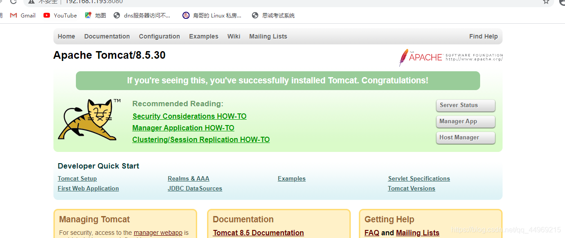Click the browser reload icon
This screenshot has height=238, width=565.
(13, 1)
